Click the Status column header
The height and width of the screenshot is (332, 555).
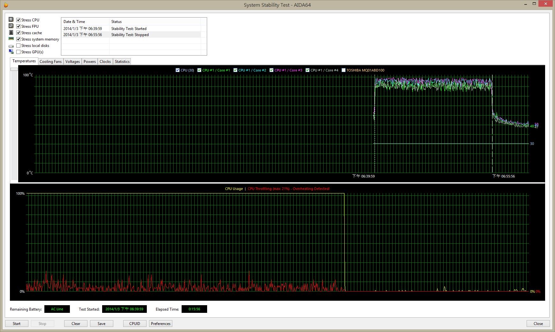point(155,21)
